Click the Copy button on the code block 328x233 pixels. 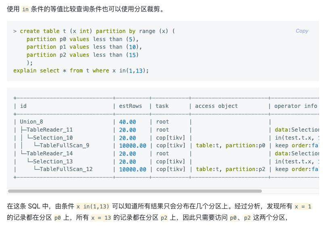tap(302, 31)
